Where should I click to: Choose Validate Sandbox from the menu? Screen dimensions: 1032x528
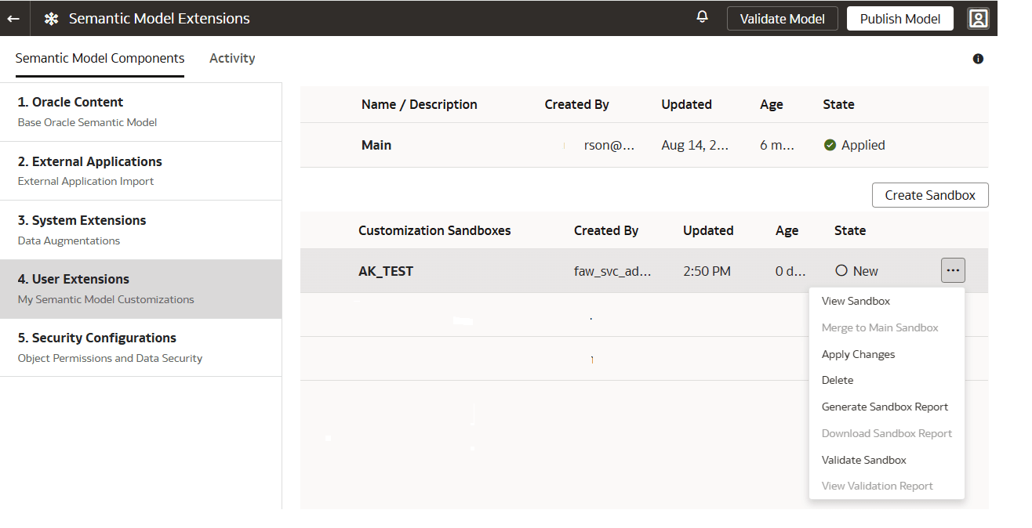pos(863,460)
